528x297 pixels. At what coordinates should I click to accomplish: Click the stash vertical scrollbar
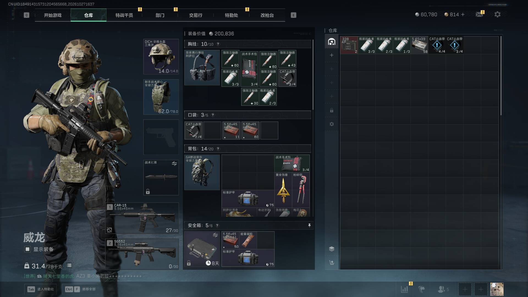tap(501, 76)
